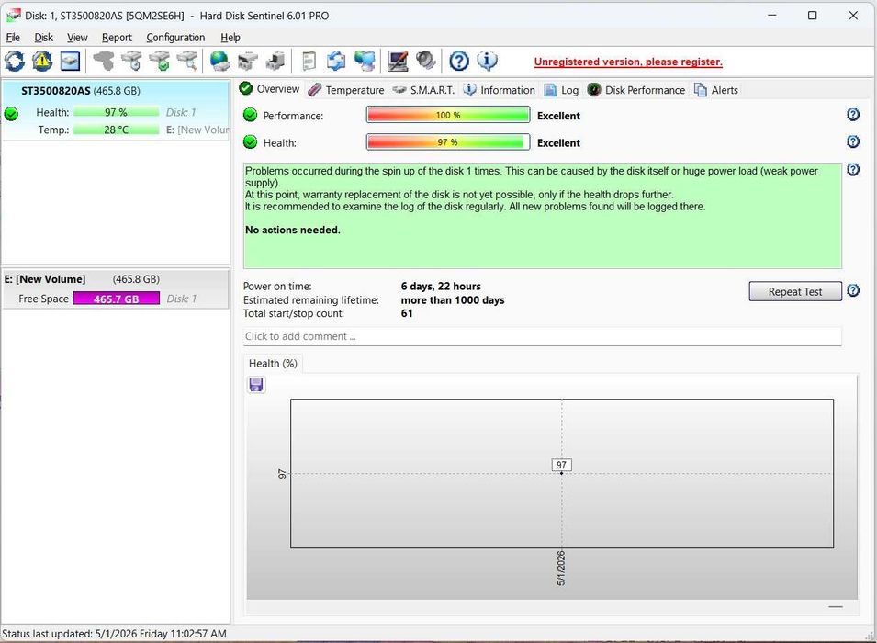This screenshot has height=643, width=877.
Task: Click the globe over disk toolbar icon
Action: tap(219, 61)
